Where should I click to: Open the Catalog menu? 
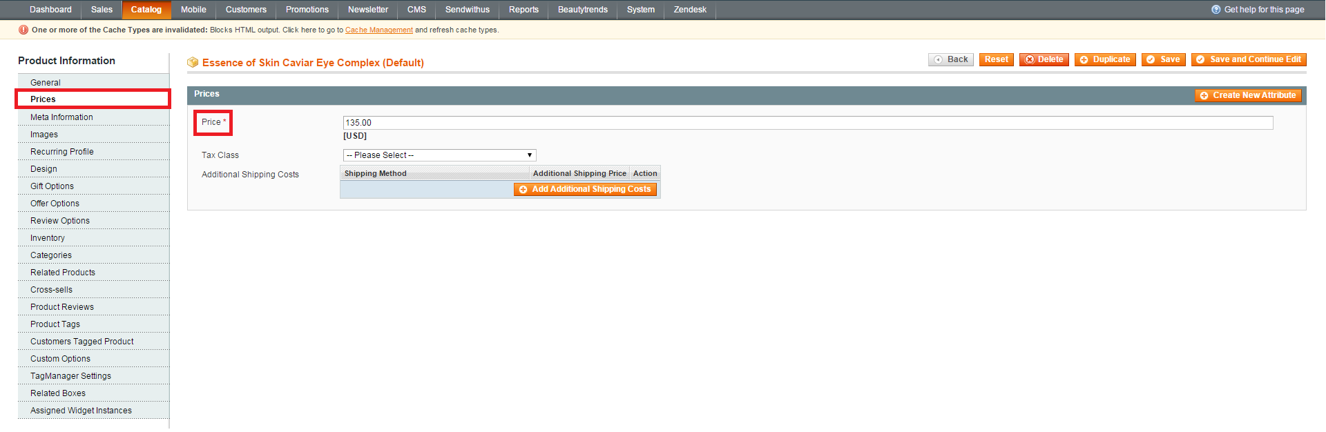pos(146,10)
